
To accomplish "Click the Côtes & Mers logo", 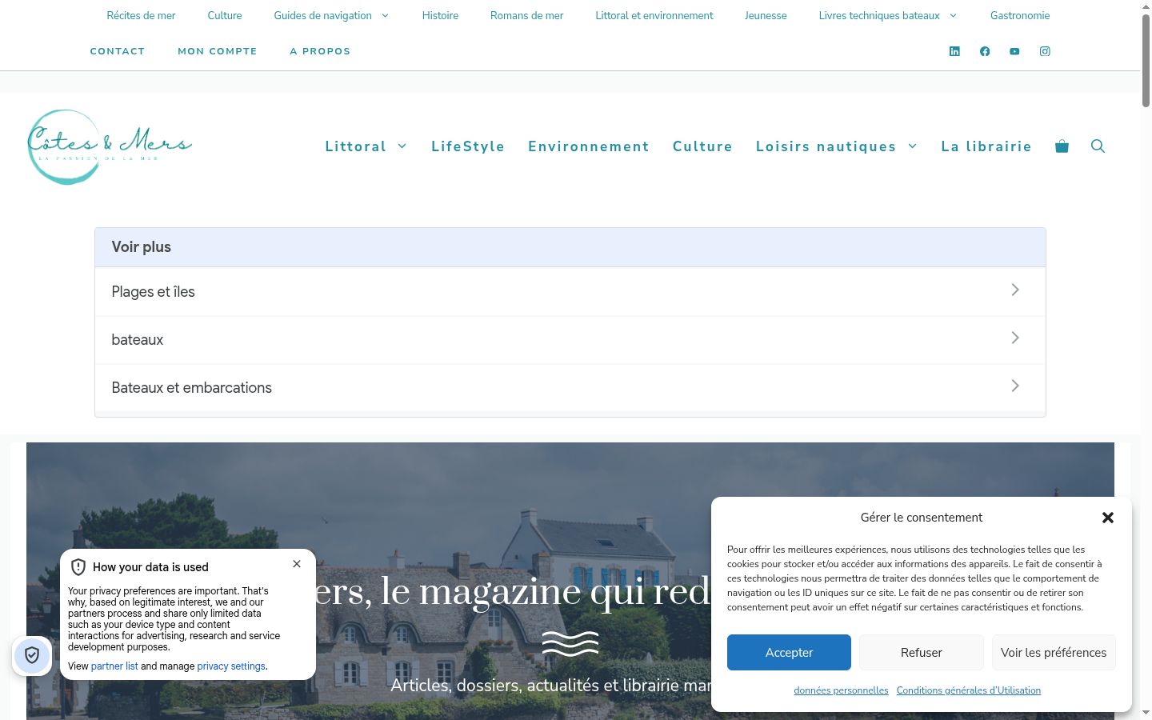I will [110, 146].
